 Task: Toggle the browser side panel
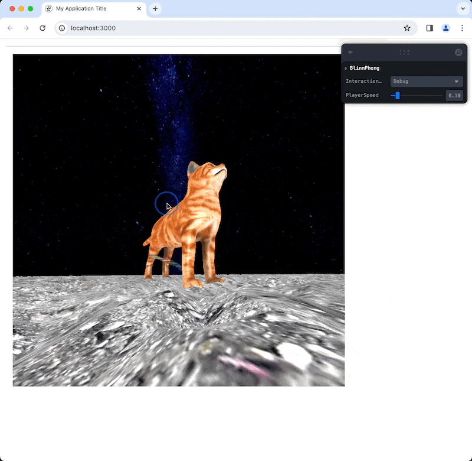[430, 28]
